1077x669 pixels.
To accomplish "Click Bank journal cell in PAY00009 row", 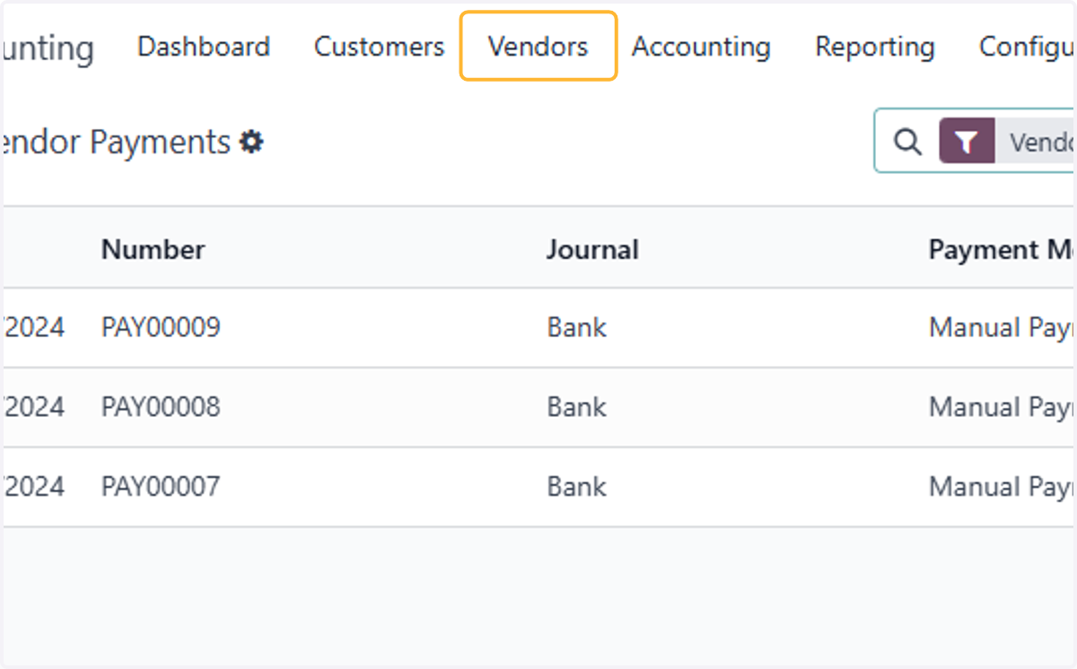I will pos(577,327).
